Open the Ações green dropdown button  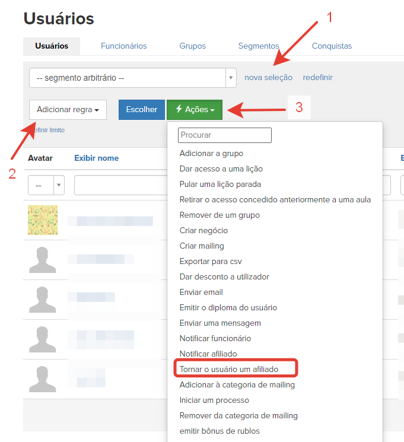[x=195, y=110]
